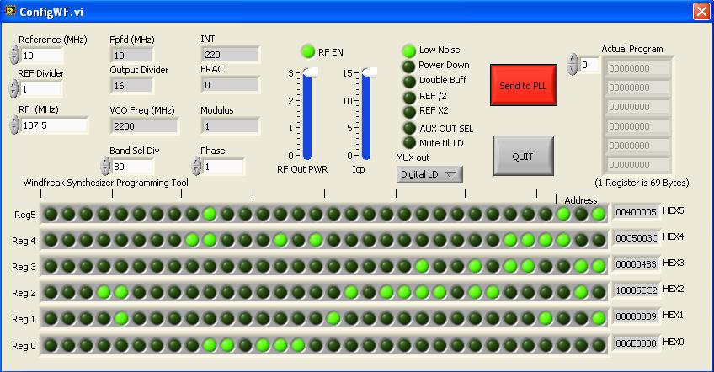Toggle the Low Noise LED
Screen dimensions: 714x372
[409, 50]
